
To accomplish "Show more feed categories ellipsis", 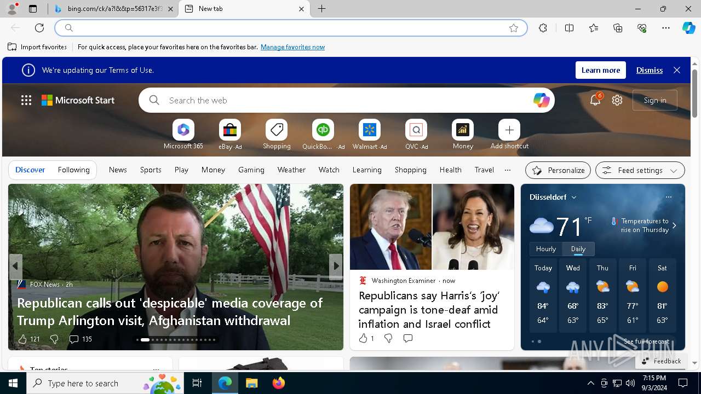I will coord(508,170).
